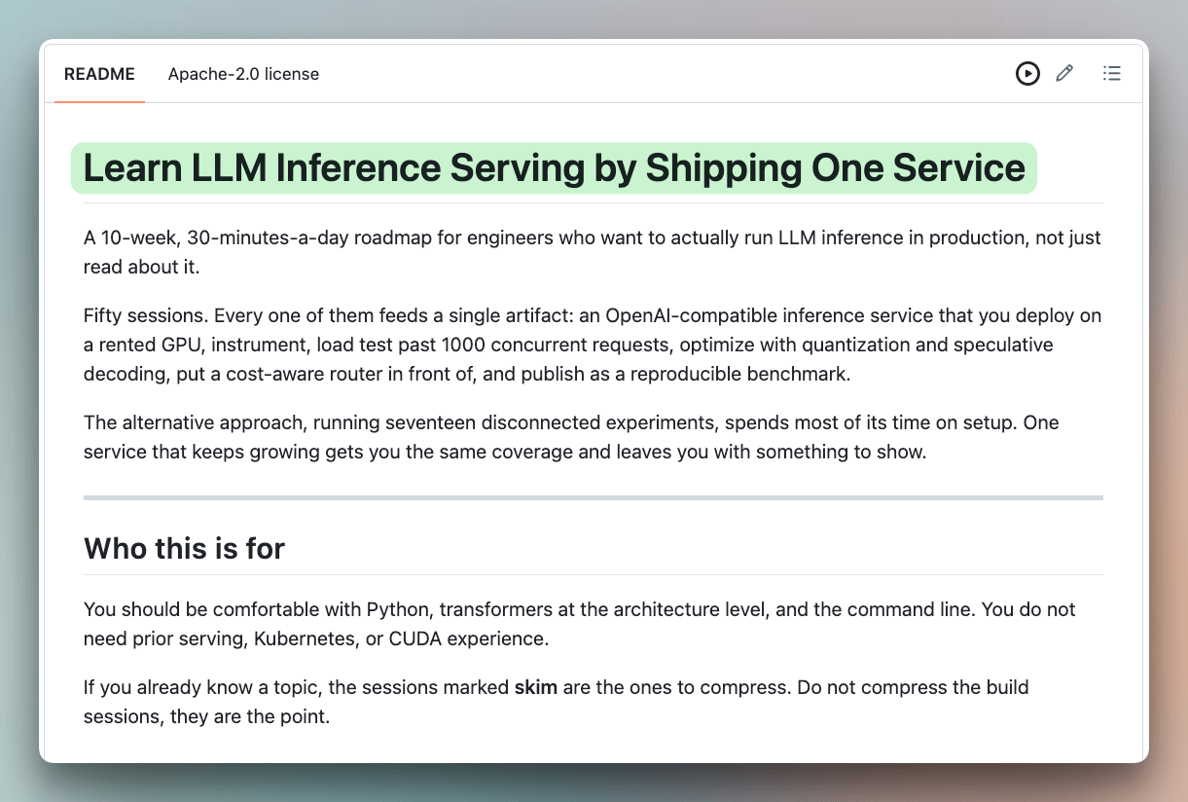Open the pencil edit README icon
The width and height of the screenshot is (1188, 802).
(1064, 73)
